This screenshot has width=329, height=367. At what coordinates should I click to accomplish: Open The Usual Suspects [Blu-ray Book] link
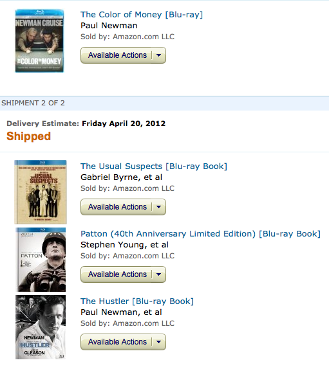click(154, 166)
